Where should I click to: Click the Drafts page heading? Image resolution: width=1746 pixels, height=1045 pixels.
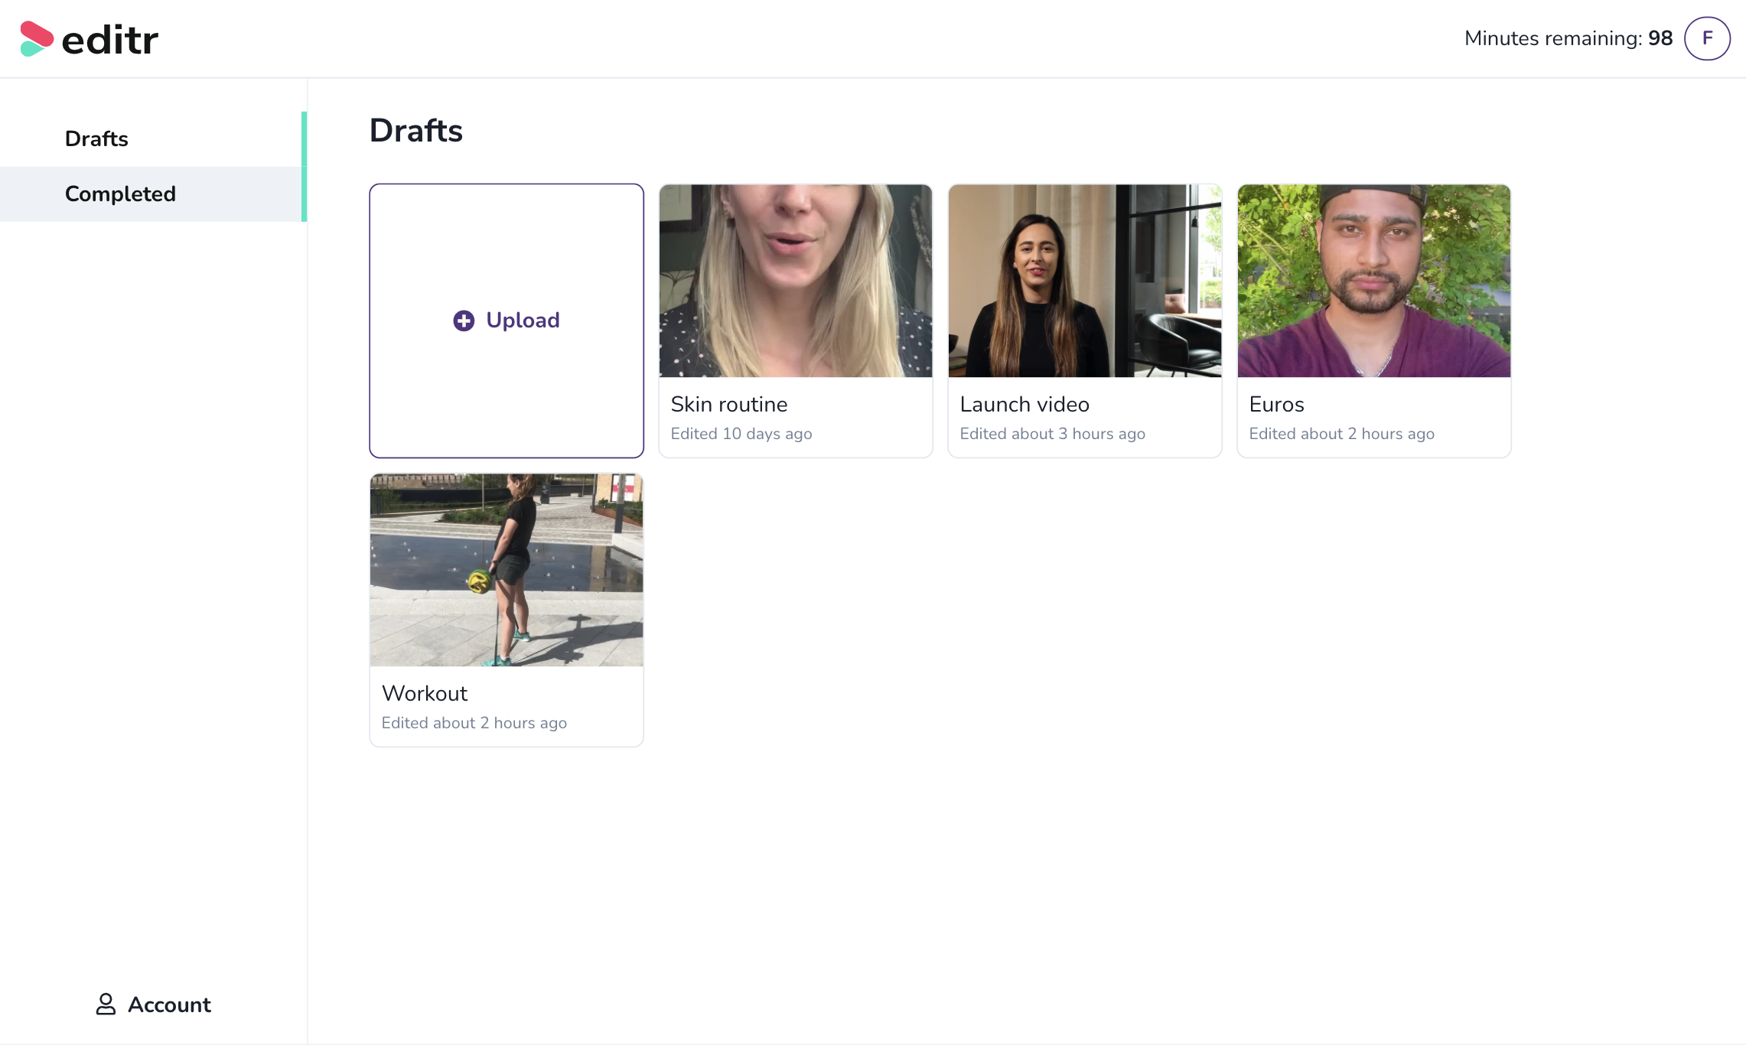[x=416, y=130]
